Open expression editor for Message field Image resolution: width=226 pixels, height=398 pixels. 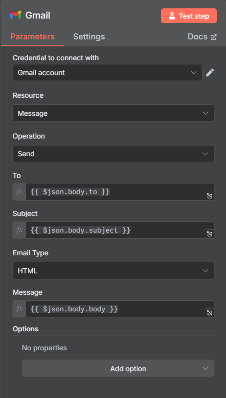209,313
